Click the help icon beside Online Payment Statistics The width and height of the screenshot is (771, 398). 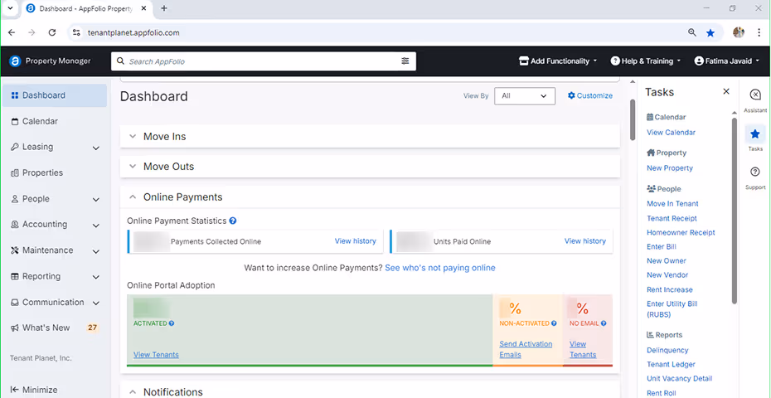(233, 221)
